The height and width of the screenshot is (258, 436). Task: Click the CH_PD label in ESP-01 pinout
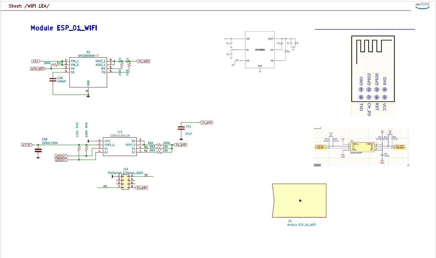[x=369, y=109]
